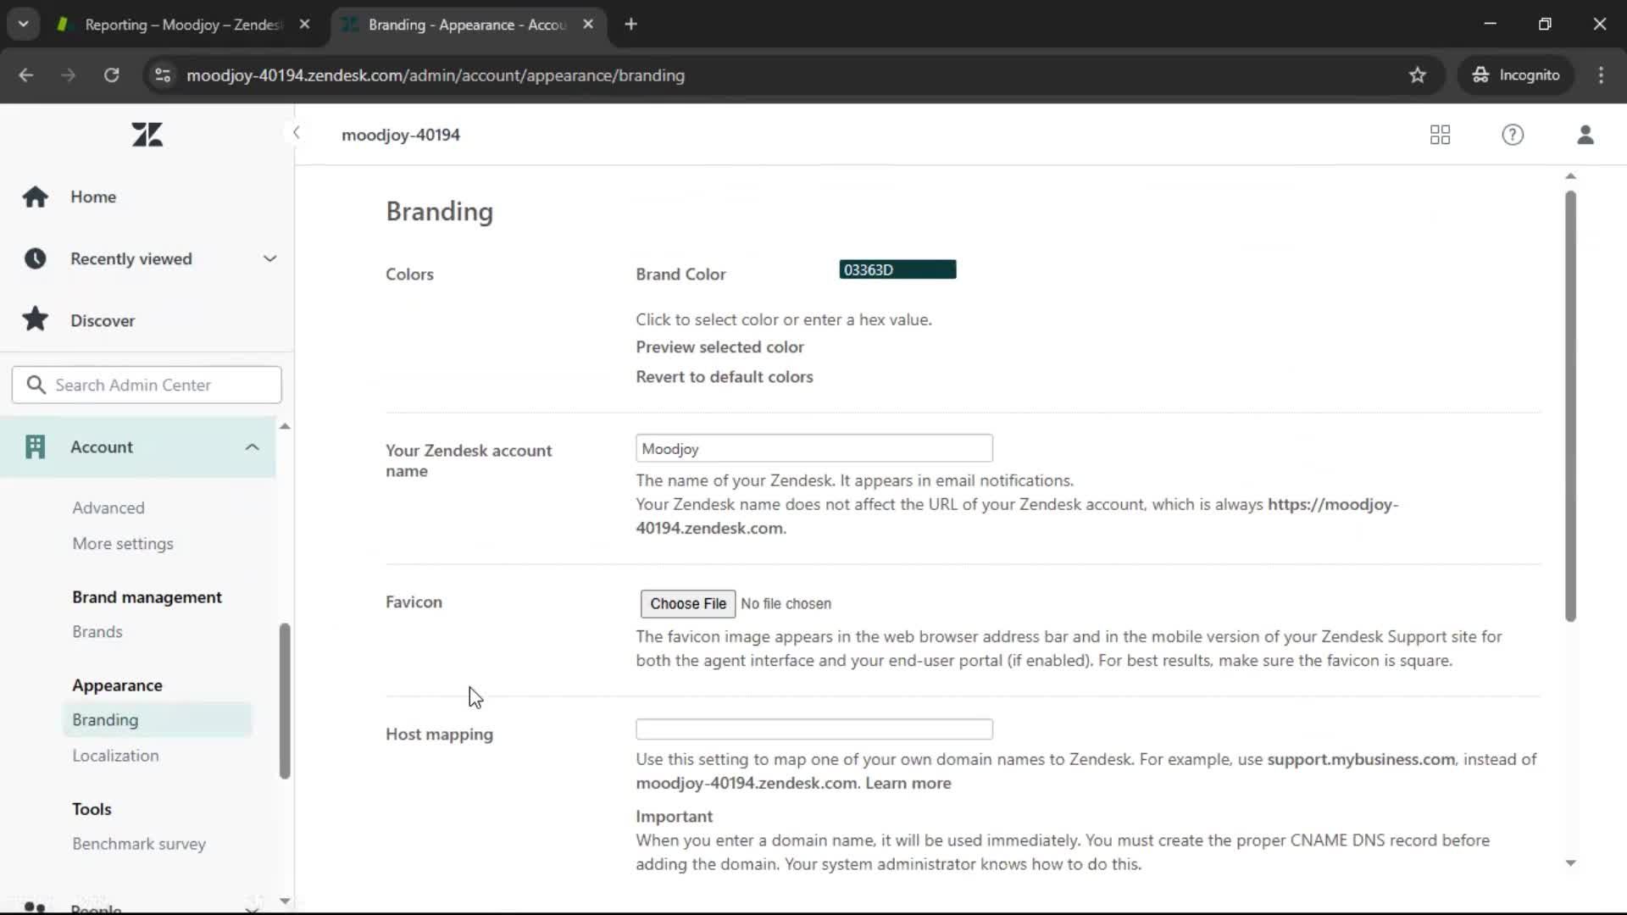
Task: Open the Chrome three-dot menu
Action: tap(1601, 75)
